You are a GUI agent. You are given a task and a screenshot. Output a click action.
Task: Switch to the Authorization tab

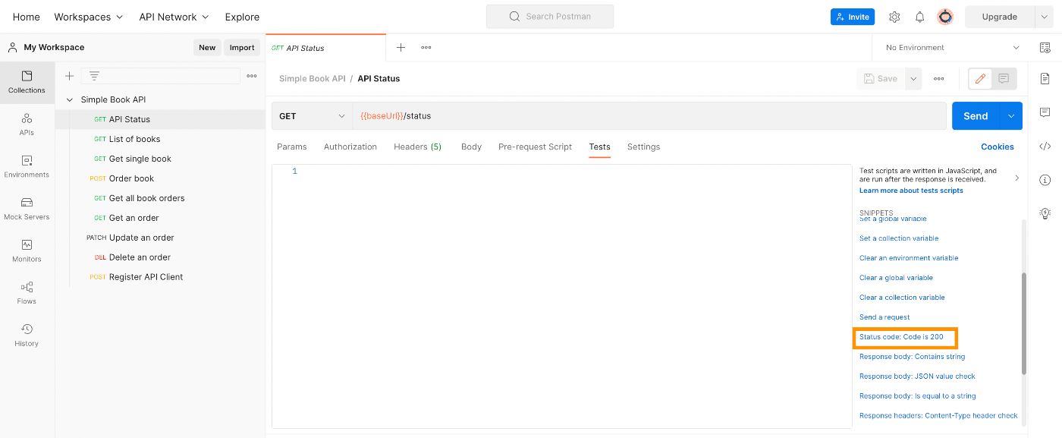coord(350,147)
